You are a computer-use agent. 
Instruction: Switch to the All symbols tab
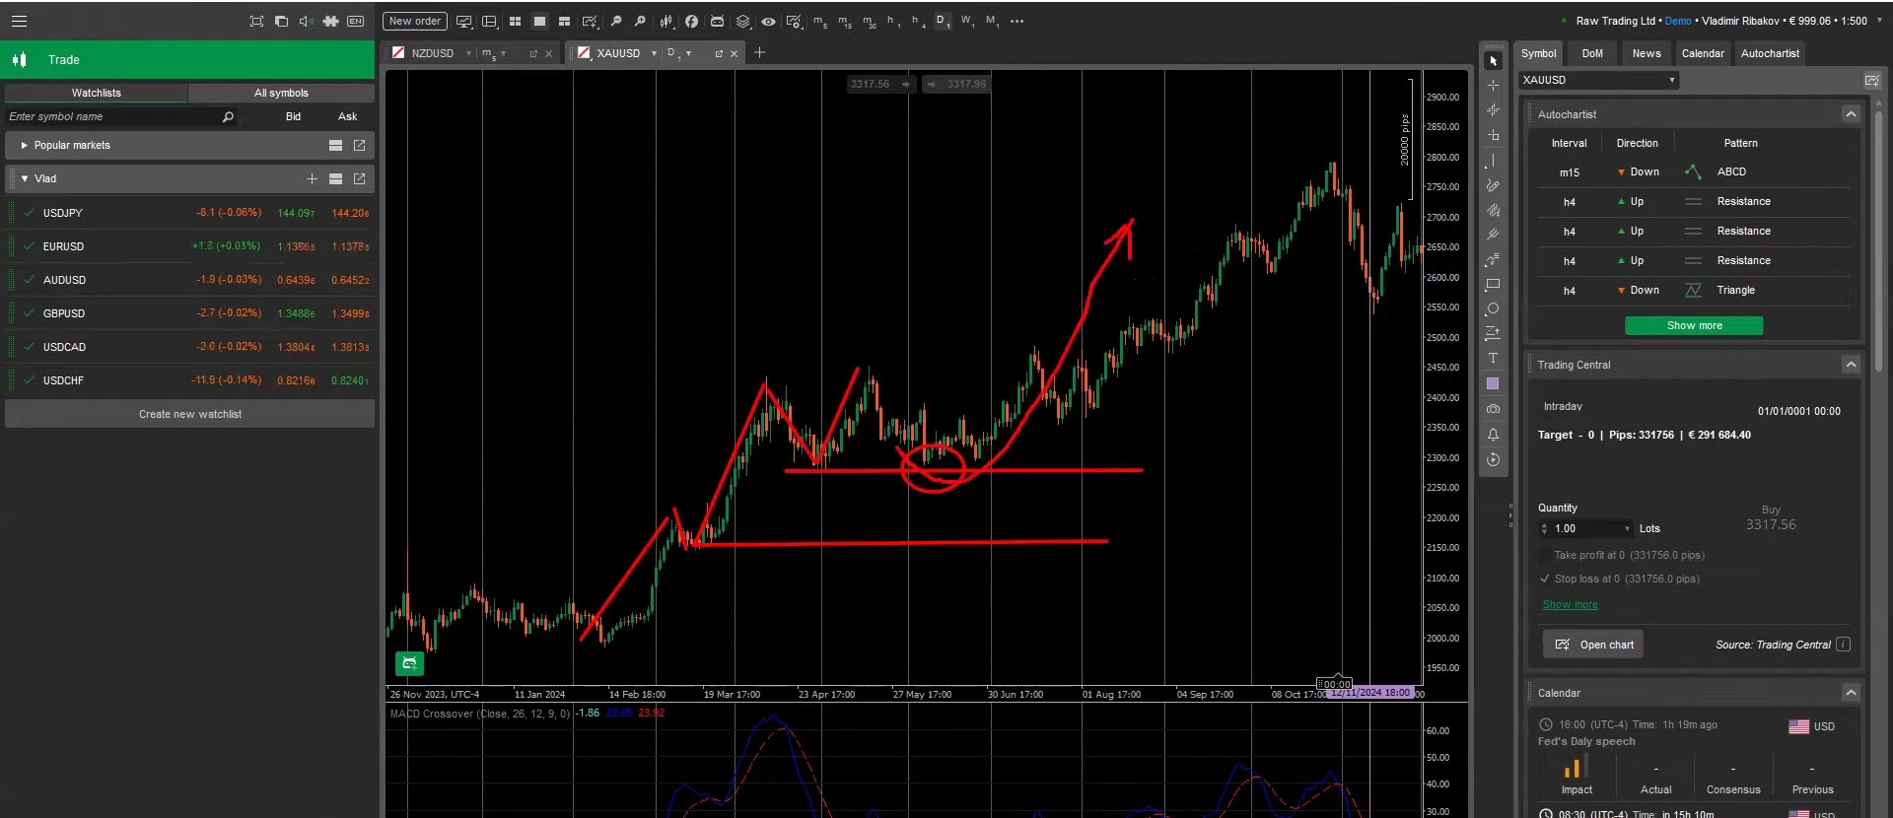coord(281,93)
